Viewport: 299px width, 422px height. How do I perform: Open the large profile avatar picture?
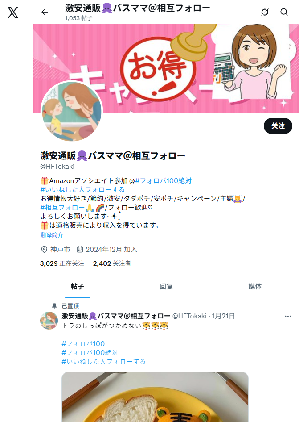click(x=72, y=111)
